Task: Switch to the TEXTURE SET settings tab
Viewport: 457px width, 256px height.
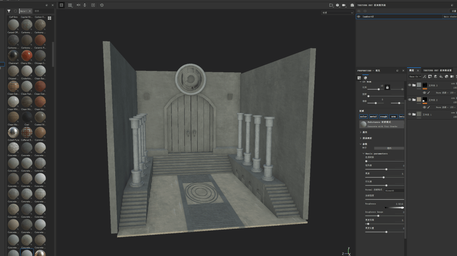Action: point(437,70)
